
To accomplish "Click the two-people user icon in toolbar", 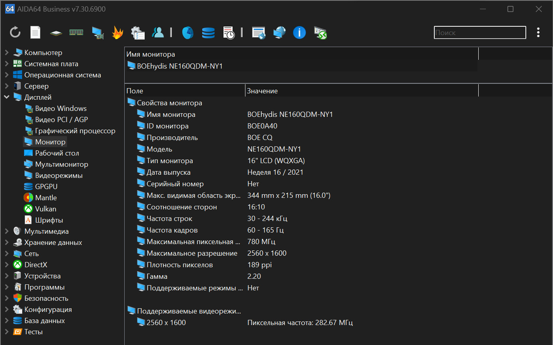I will [158, 32].
